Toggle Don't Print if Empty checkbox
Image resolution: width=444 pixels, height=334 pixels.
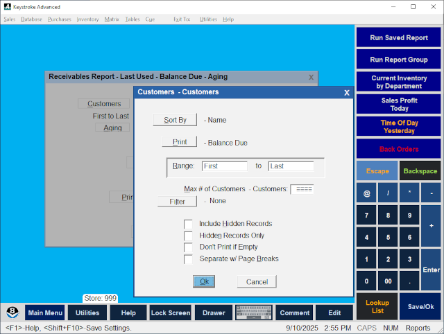[x=188, y=247]
